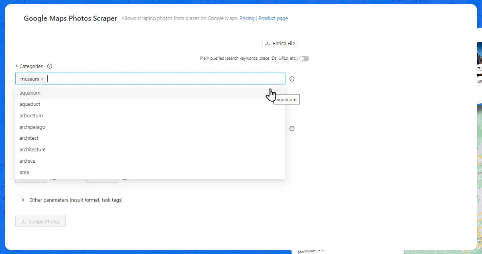Remove the museum tag with its x icon

(x=42, y=79)
